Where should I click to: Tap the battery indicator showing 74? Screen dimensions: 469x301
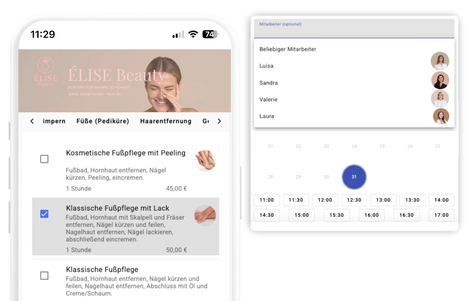tap(210, 34)
